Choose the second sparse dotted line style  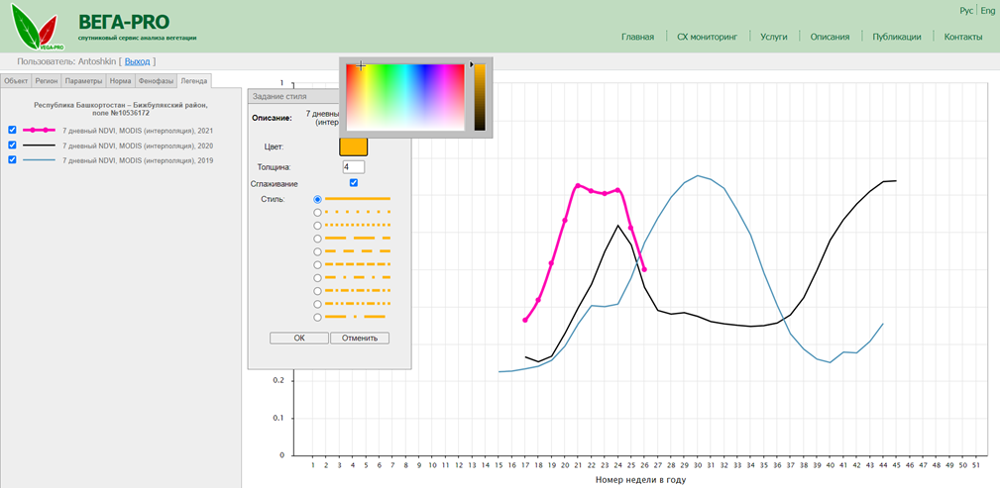coord(317,212)
